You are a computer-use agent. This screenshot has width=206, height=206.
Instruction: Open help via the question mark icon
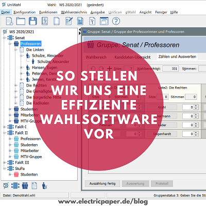tap(116, 21)
